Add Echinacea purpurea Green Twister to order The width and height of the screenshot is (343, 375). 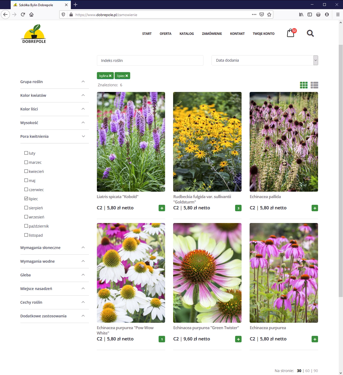click(238, 339)
